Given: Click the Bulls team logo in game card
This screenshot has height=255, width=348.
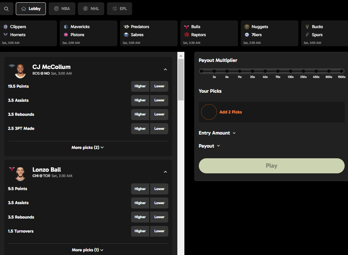Looking at the screenshot, I should [187, 26].
